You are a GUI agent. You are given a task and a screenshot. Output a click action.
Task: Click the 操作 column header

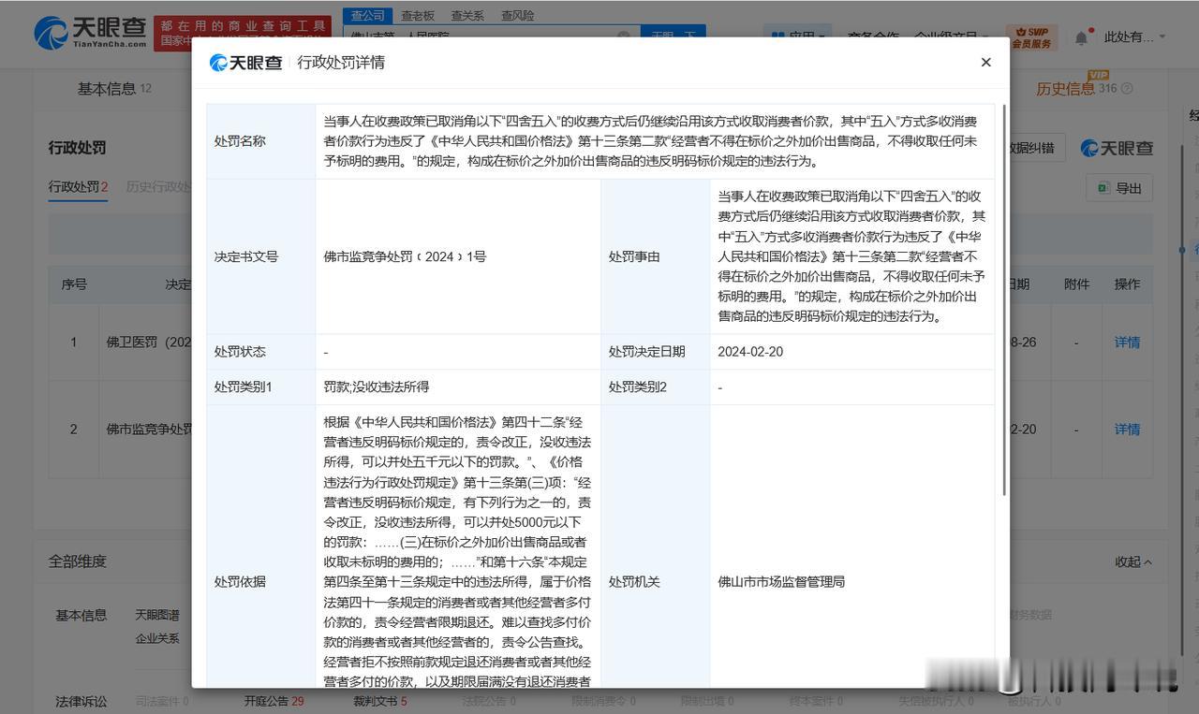1127,284
